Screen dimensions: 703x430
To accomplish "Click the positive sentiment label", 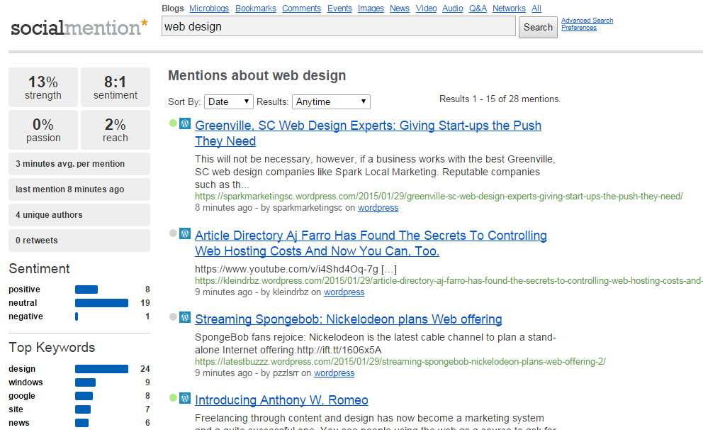I will coord(24,290).
